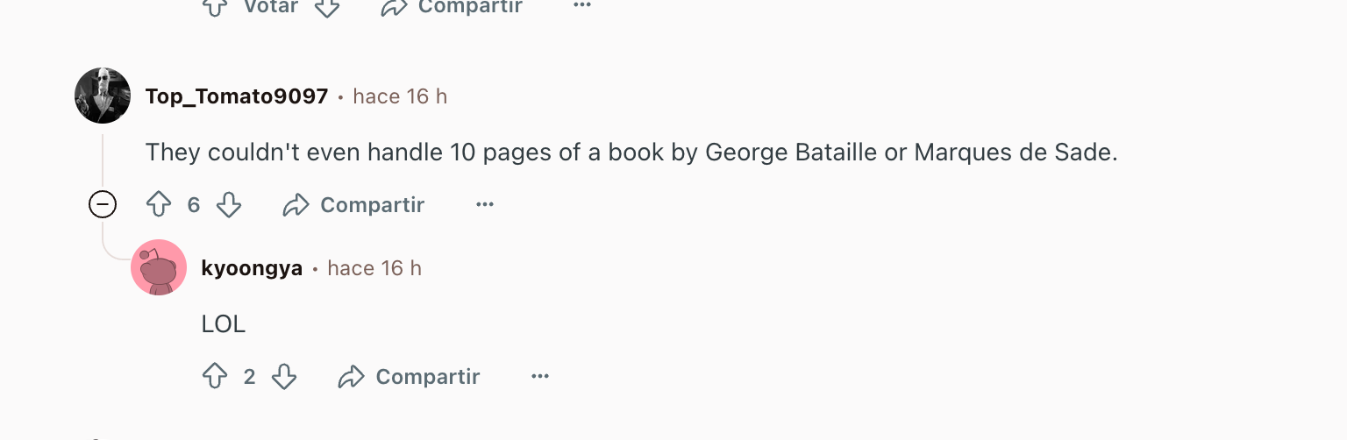Collapse the Top_Tomato9097 comment thread
This screenshot has height=440, width=1347.
pos(103,205)
